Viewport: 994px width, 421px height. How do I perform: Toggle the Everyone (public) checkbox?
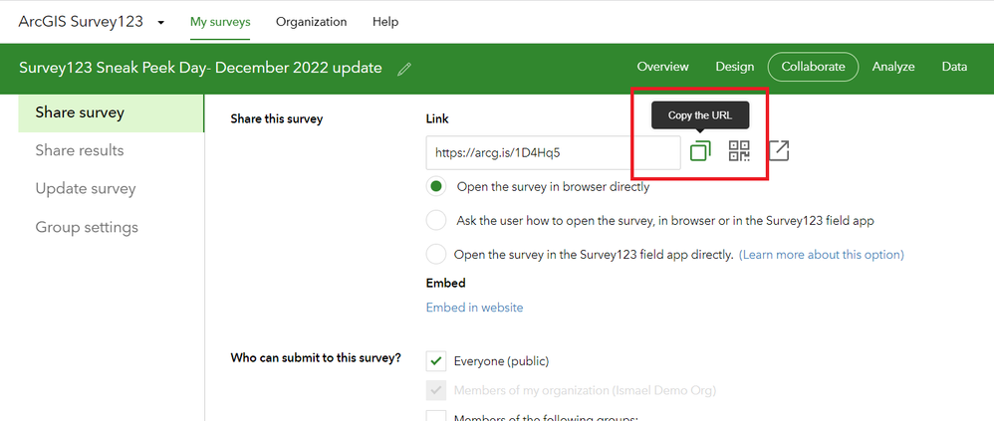pos(435,360)
